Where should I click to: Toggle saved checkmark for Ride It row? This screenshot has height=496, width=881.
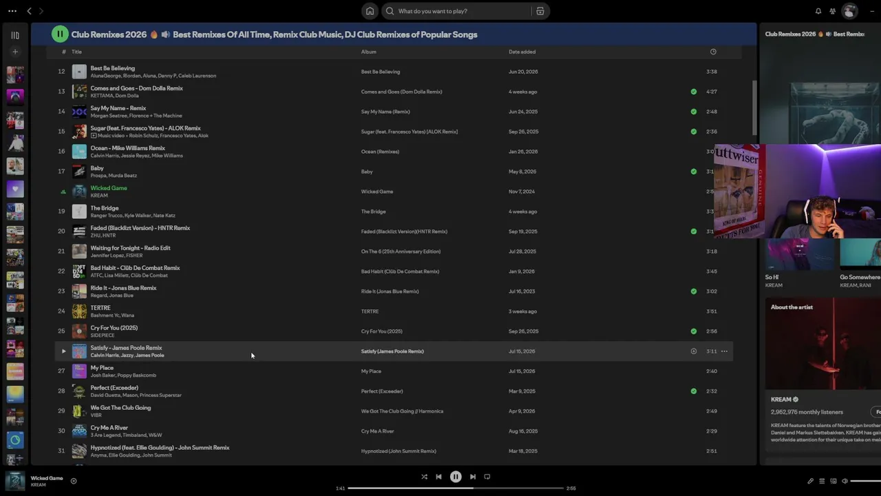694,291
